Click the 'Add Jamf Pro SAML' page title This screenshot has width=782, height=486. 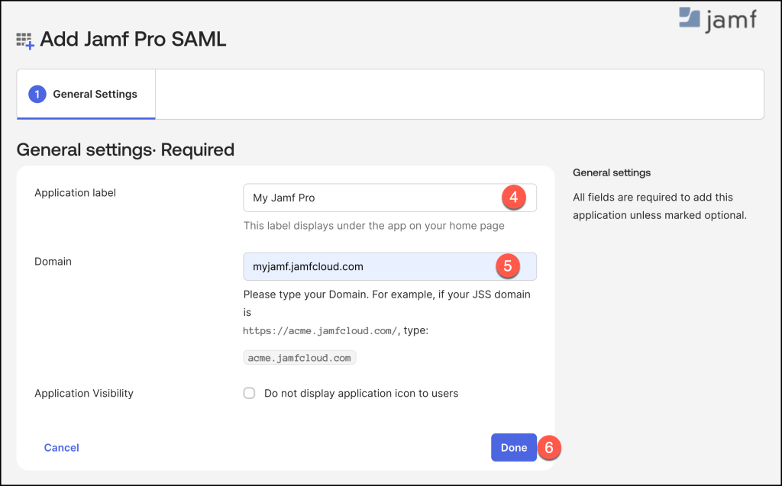pos(133,40)
